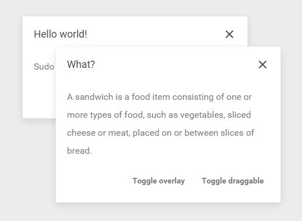This screenshot has width=302, height=221.
Task: Close the "Hello world!" dialog with X
Action: (x=229, y=34)
